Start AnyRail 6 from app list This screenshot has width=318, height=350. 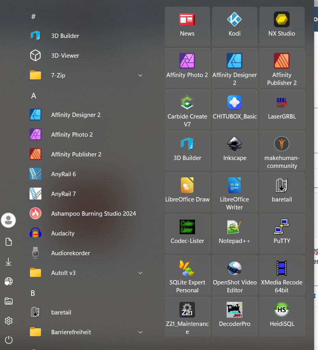pos(87,174)
